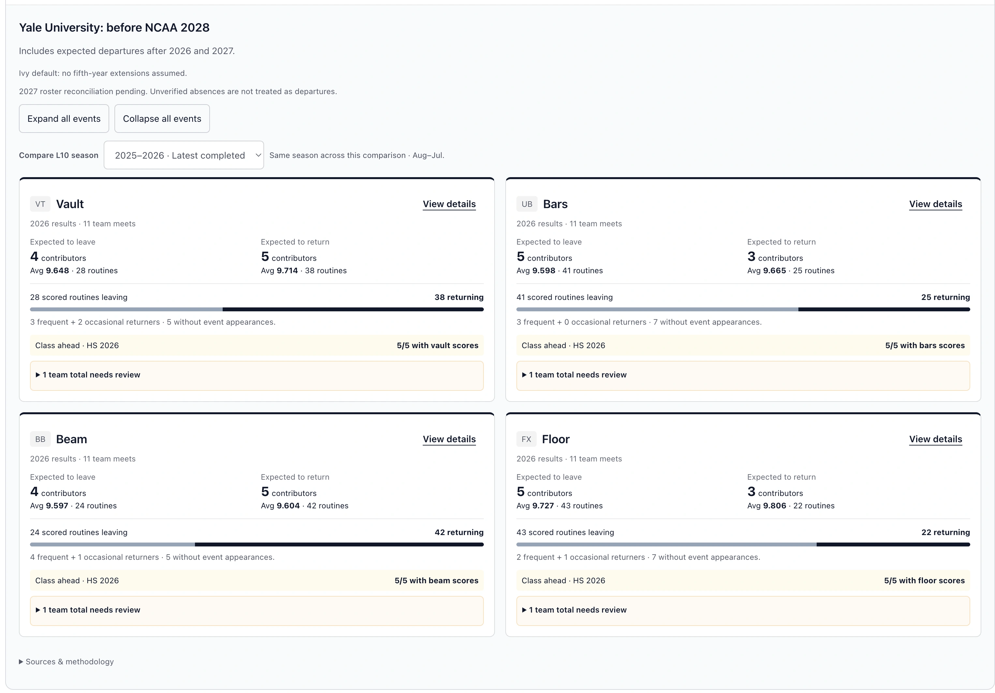Click '24 scored routines leaving' text
The width and height of the screenshot is (995, 693).
[x=79, y=532]
